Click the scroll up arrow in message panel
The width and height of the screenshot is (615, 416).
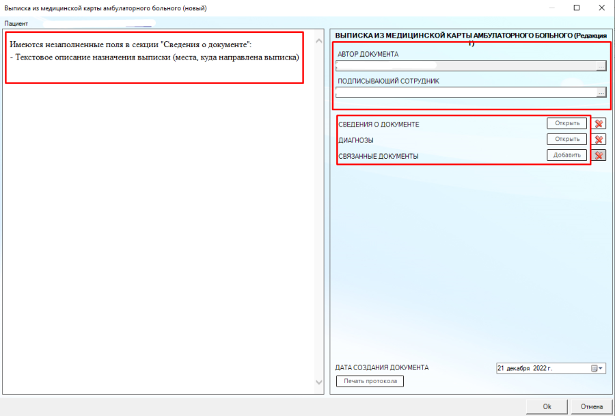pyautogui.click(x=319, y=41)
